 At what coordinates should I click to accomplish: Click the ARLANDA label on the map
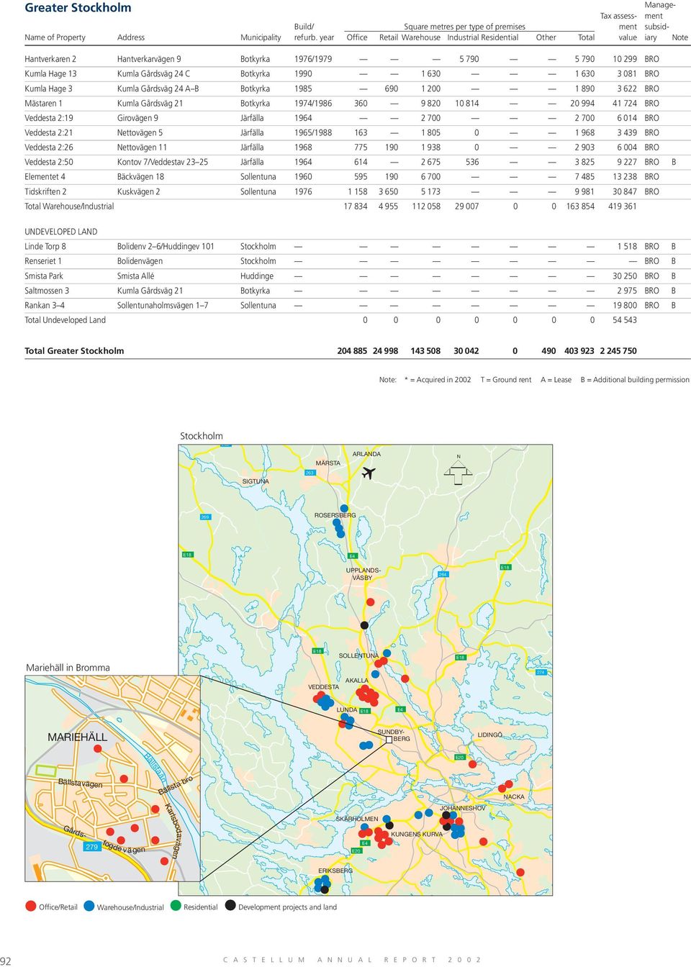coord(366,454)
